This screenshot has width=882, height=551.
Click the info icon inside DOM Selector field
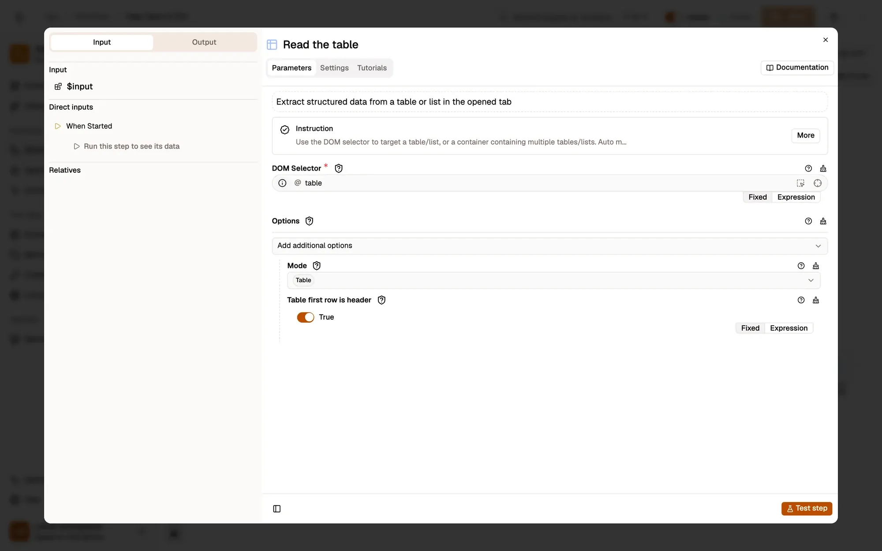pos(282,183)
